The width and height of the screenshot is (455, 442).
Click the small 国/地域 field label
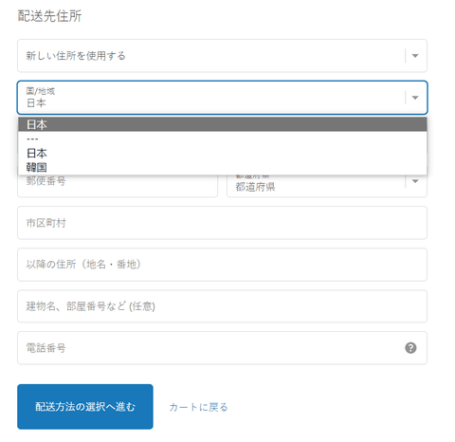(x=40, y=91)
